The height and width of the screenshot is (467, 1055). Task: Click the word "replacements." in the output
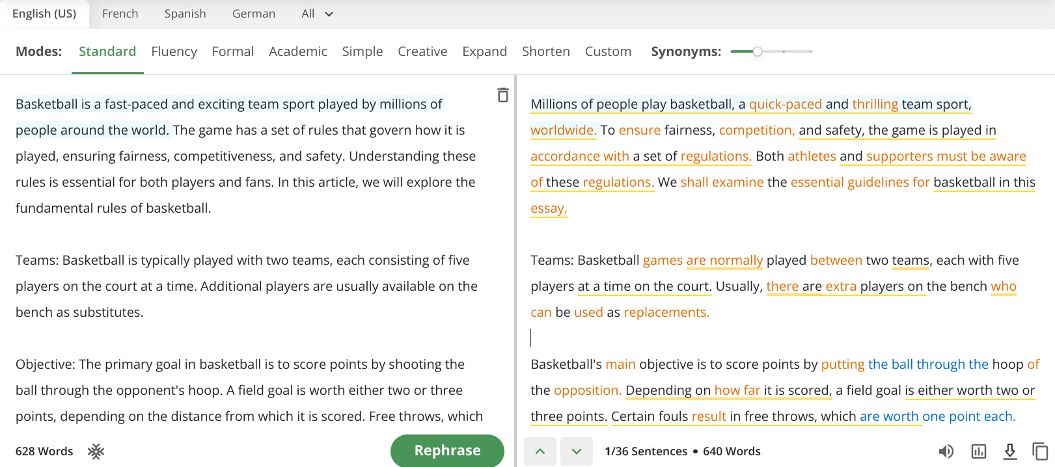[x=666, y=312]
